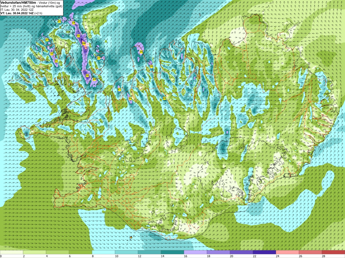The height and width of the screenshot is (258, 345).
Task: Click the white 25 gust label beside 36
Action: pyautogui.click(x=87, y=44)
